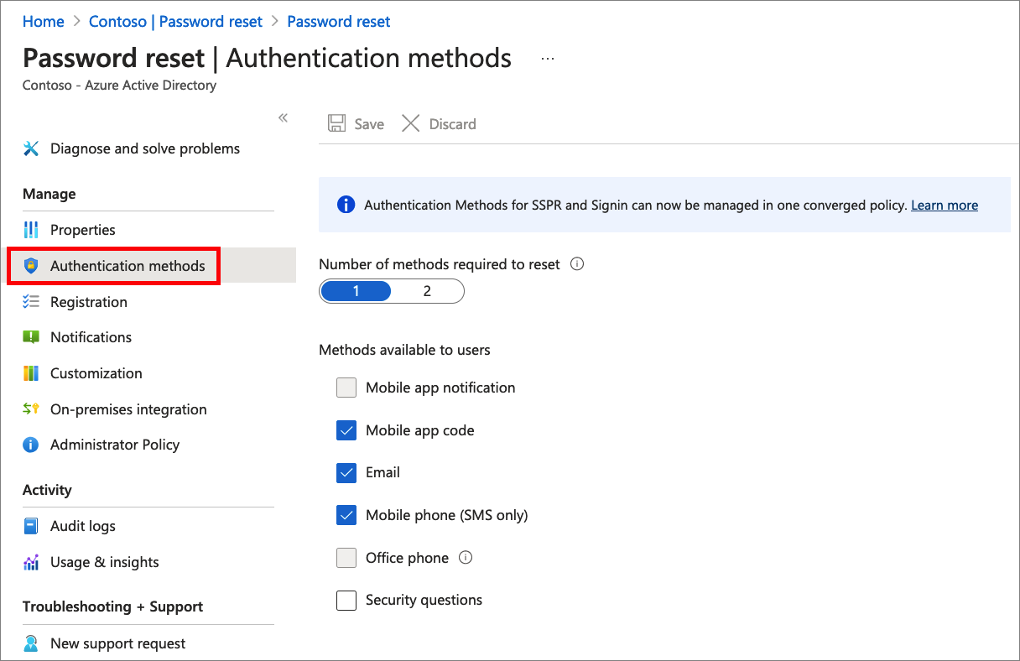Go to Contoso | Password reset breadcrumb

(x=175, y=22)
